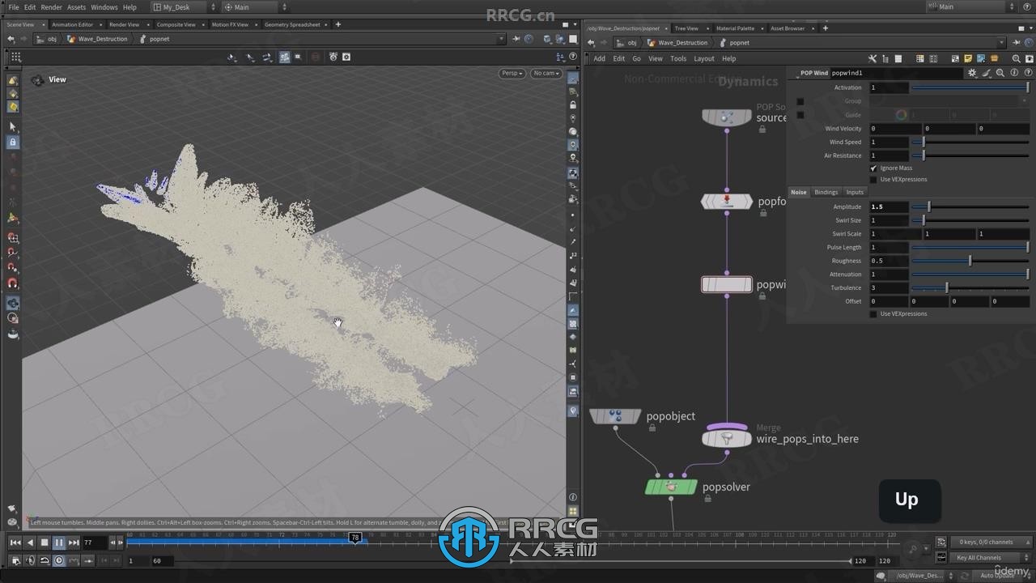Toggle the Ignore Mass checkbox
Screen dimensions: 1036x583
[873, 168]
